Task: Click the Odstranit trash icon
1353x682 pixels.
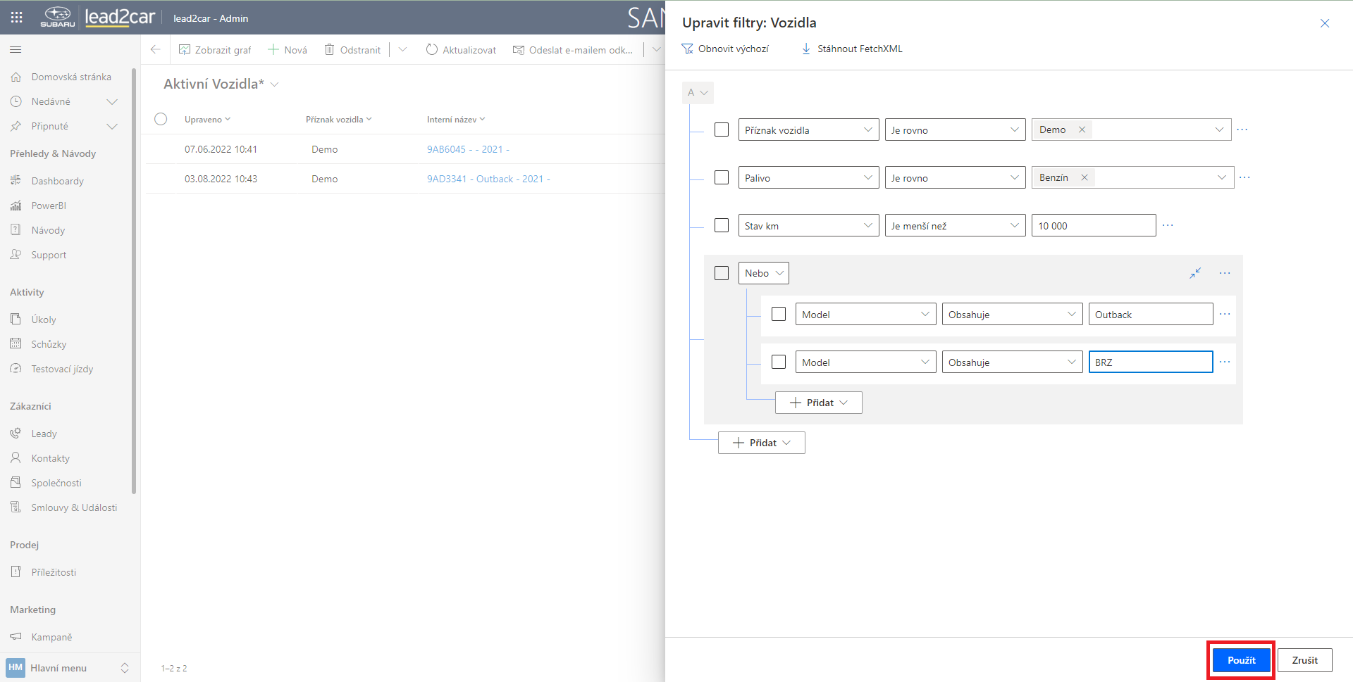Action: [x=329, y=50]
